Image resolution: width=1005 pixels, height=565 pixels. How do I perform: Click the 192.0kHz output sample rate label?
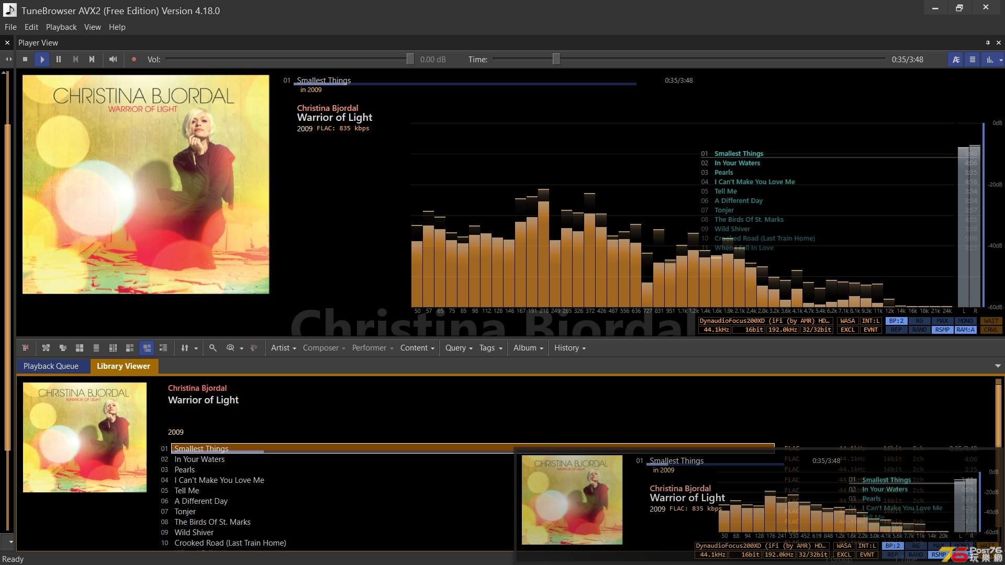(783, 330)
